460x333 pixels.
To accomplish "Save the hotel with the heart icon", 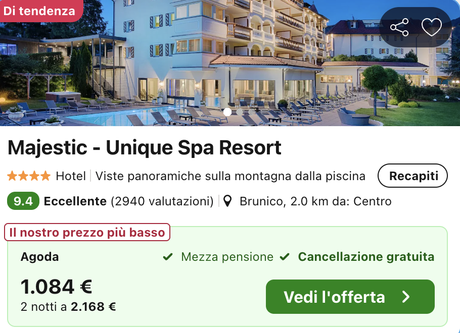I will [432, 27].
